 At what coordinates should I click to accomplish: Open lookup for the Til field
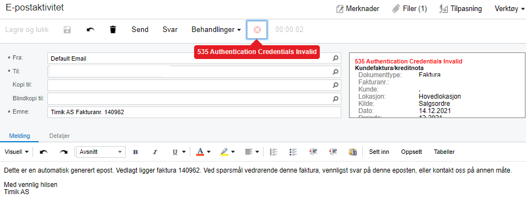pos(335,72)
